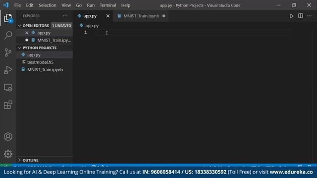This screenshot has width=317, height=178.
Task: Click the EXPLORER panel title
Action: [31, 16]
